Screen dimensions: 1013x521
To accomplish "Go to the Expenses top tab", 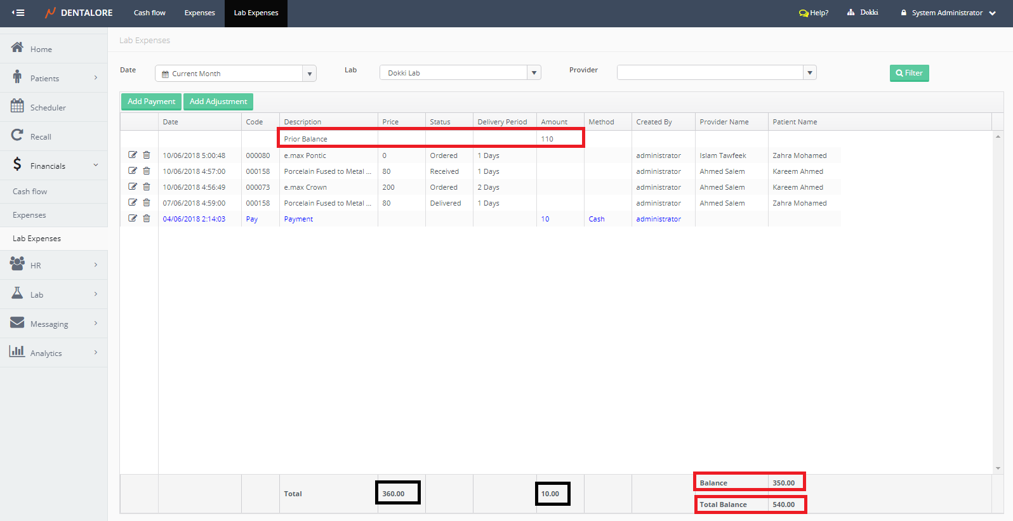I will click(199, 13).
